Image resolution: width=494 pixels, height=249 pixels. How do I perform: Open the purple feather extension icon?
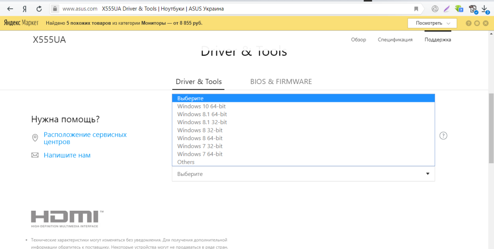point(446,9)
